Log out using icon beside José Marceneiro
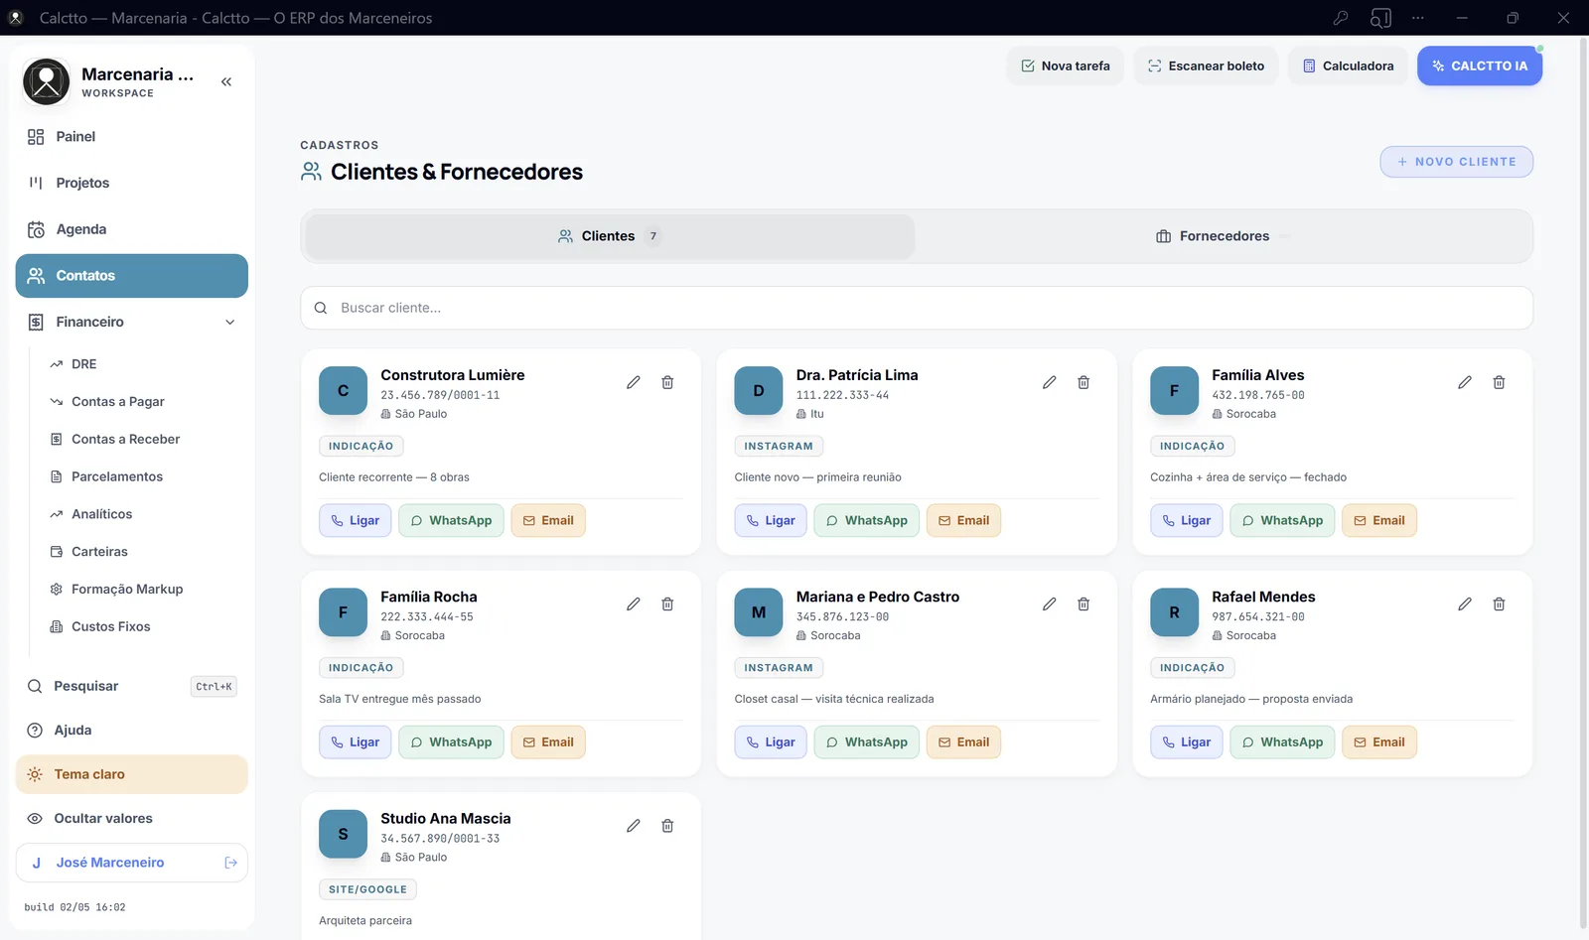The height and width of the screenshot is (940, 1589). pos(230,863)
